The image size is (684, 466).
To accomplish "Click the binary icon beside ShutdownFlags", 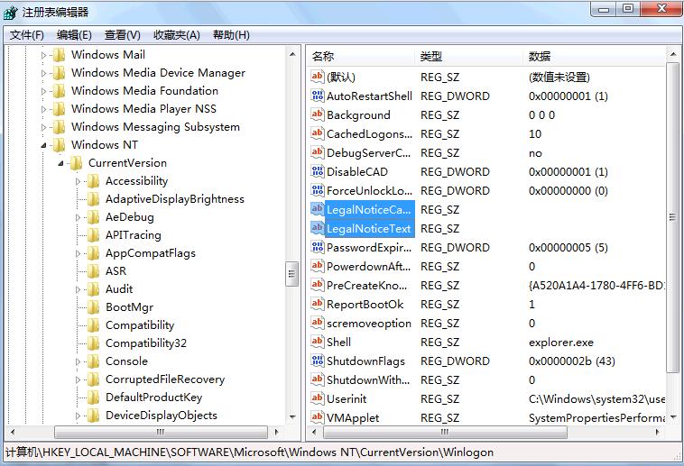I will point(317,361).
